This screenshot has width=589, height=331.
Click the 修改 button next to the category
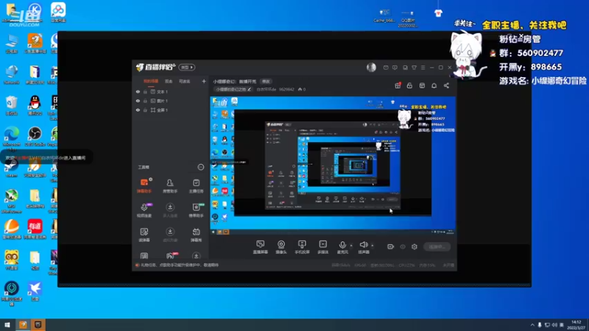coord(266,82)
